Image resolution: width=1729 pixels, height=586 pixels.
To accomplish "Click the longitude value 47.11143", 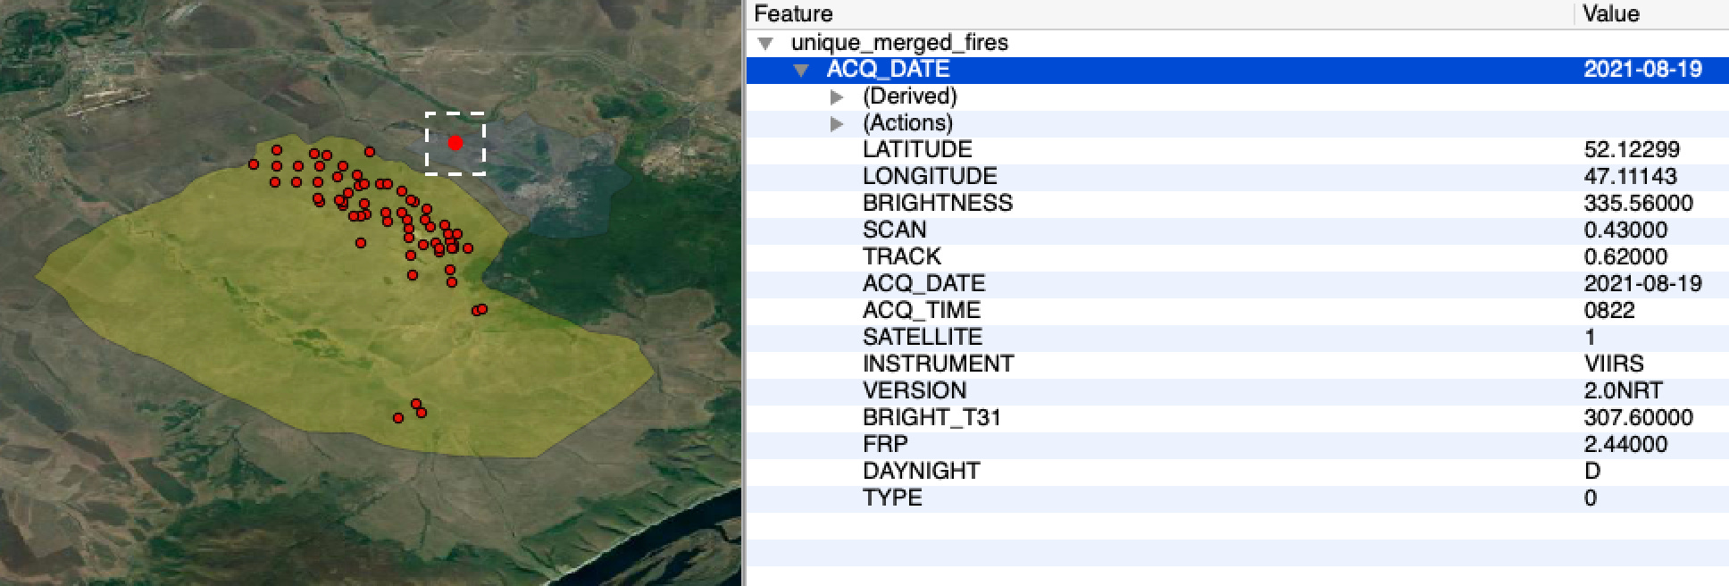I will 1630,177.
